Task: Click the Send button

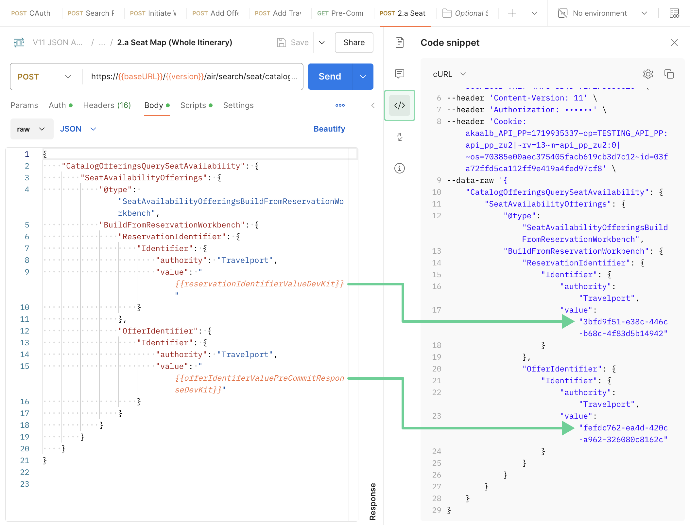Action: coord(330,77)
